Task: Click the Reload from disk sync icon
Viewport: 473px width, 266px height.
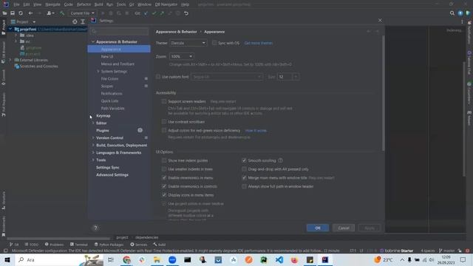Action: click(21, 13)
